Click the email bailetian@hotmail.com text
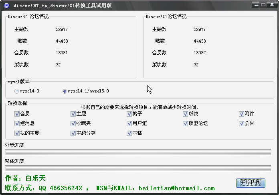The height and width of the screenshot is (195, 279). [176, 188]
